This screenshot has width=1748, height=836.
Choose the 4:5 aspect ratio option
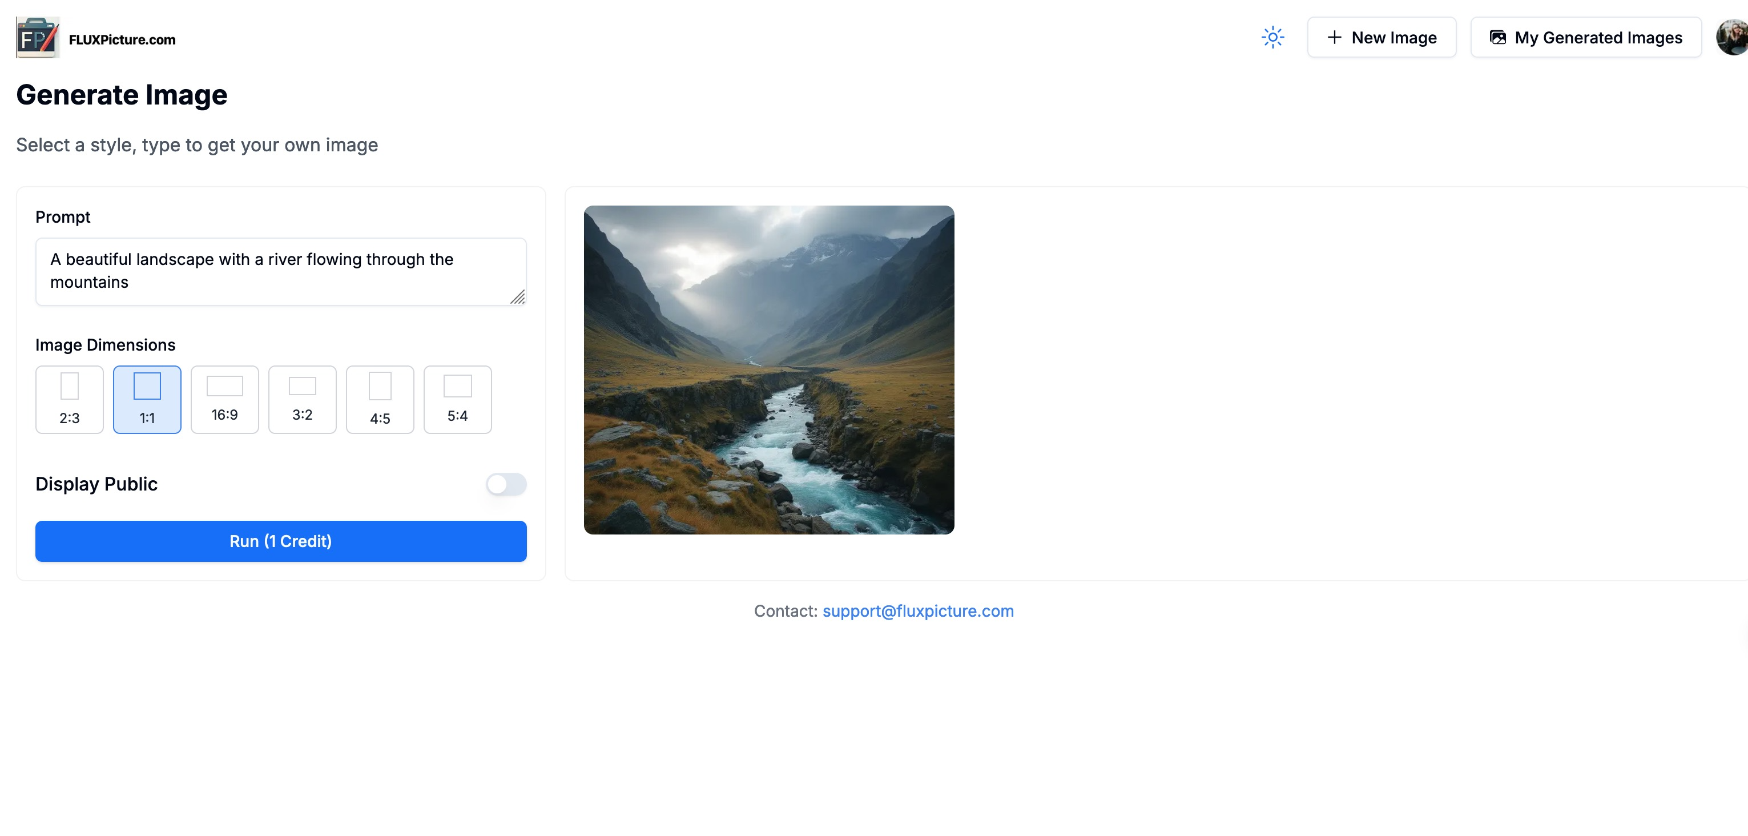coord(380,400)
